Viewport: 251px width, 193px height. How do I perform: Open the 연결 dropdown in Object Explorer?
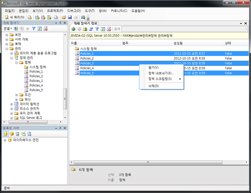(8, 28)
